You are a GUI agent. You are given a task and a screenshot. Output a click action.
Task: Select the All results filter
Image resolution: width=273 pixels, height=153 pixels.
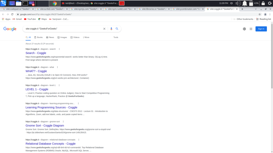point(28,38)
